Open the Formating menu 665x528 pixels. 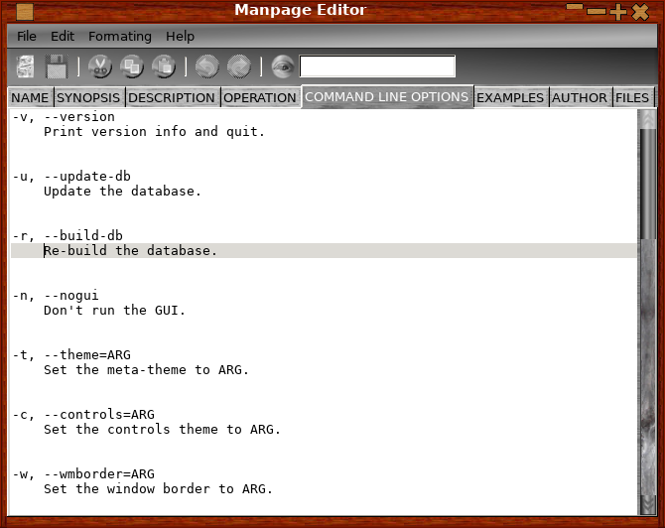click(x=120, y=37)
